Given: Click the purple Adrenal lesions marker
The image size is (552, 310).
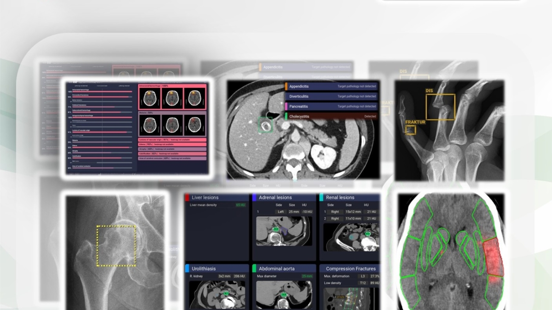Looking at the screenshot, I should pos(254,198).
